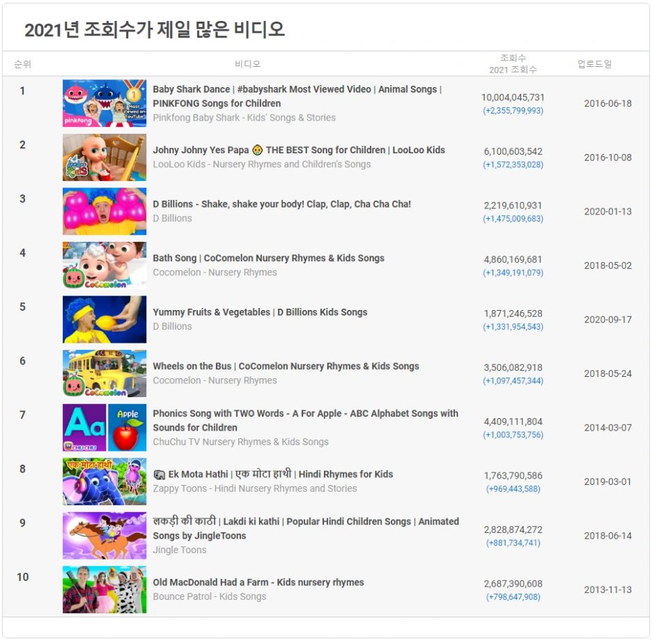Select view count 4,860,169,681
Screen dimensions: 652x641
pos(513,260)
